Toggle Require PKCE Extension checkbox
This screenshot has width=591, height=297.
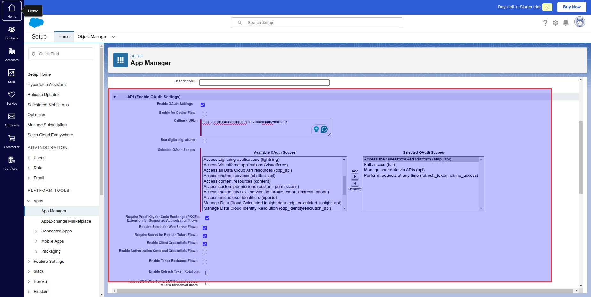pos(207,218)
